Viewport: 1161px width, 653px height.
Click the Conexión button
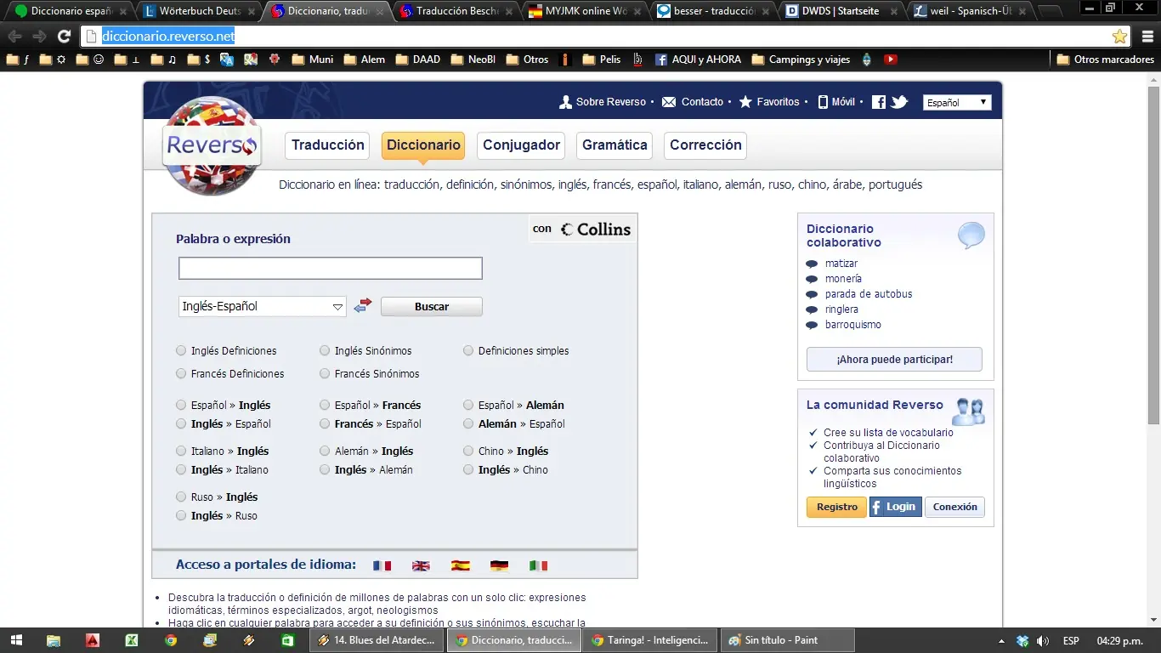pyautogui.click(x=955, y=507)
